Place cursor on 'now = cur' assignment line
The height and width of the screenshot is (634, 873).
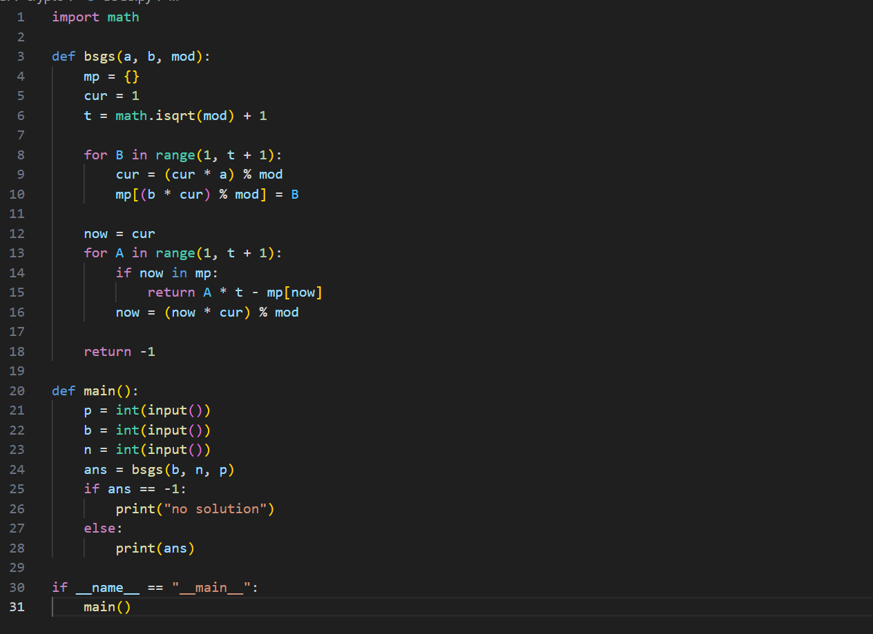[x=119, y=234]
